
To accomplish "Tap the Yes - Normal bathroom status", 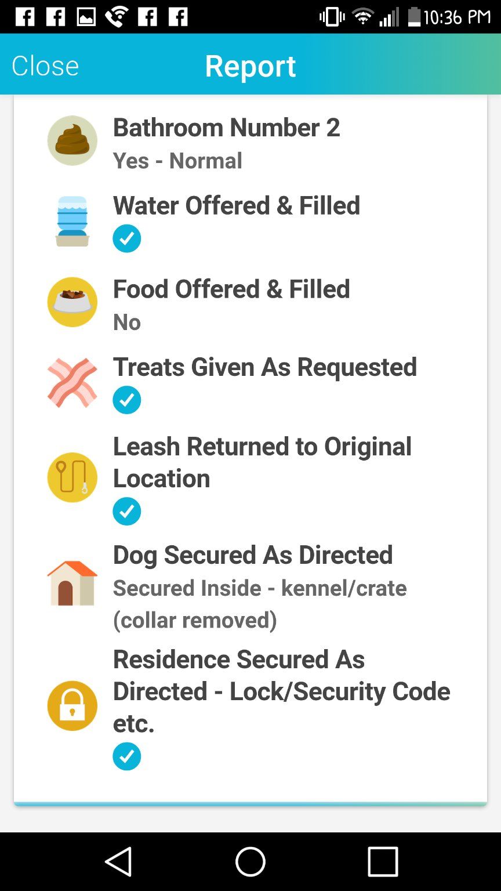I will [x=177, y=161].
